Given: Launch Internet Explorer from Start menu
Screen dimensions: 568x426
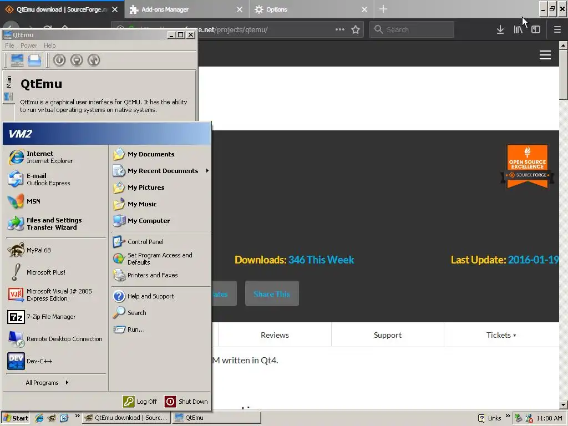Looking at the screenshot, I should 56,157.
